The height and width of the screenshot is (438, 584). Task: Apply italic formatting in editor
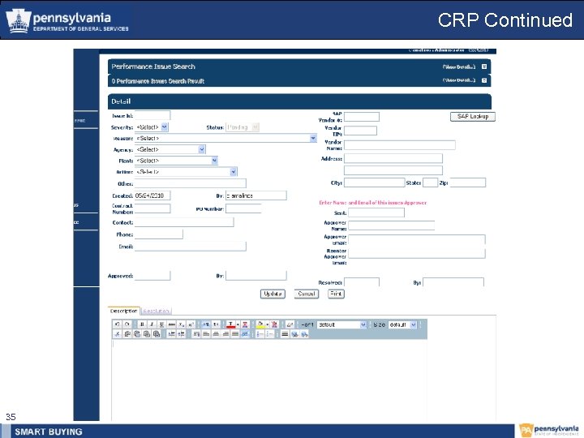pyautogui.click(x=152, y=324)
